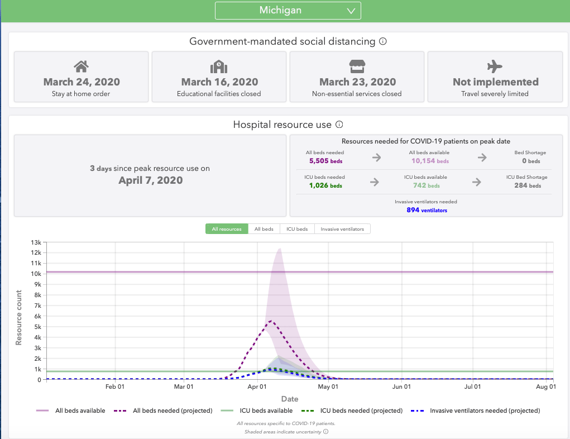
Task: Click the storefront Non-essential services icon
Action: [x=357, y=66]
